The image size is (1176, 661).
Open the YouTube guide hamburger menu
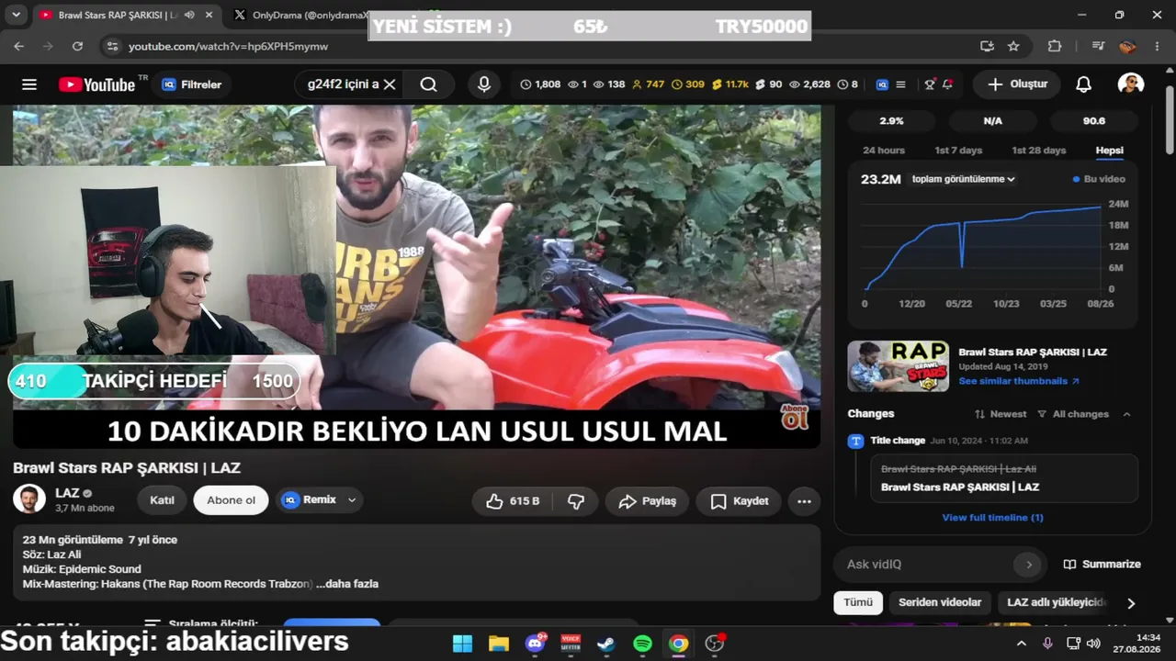[x=29, y=84]
